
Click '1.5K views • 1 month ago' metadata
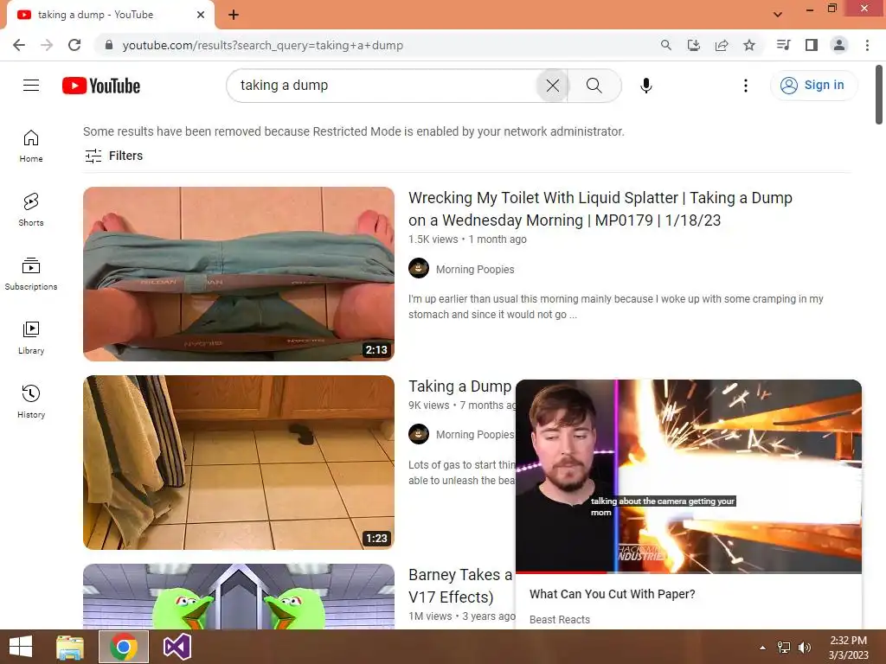(x=467, y=239)
